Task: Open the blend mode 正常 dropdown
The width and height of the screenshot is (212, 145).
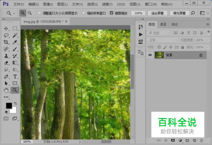Action: pos(162,40)
